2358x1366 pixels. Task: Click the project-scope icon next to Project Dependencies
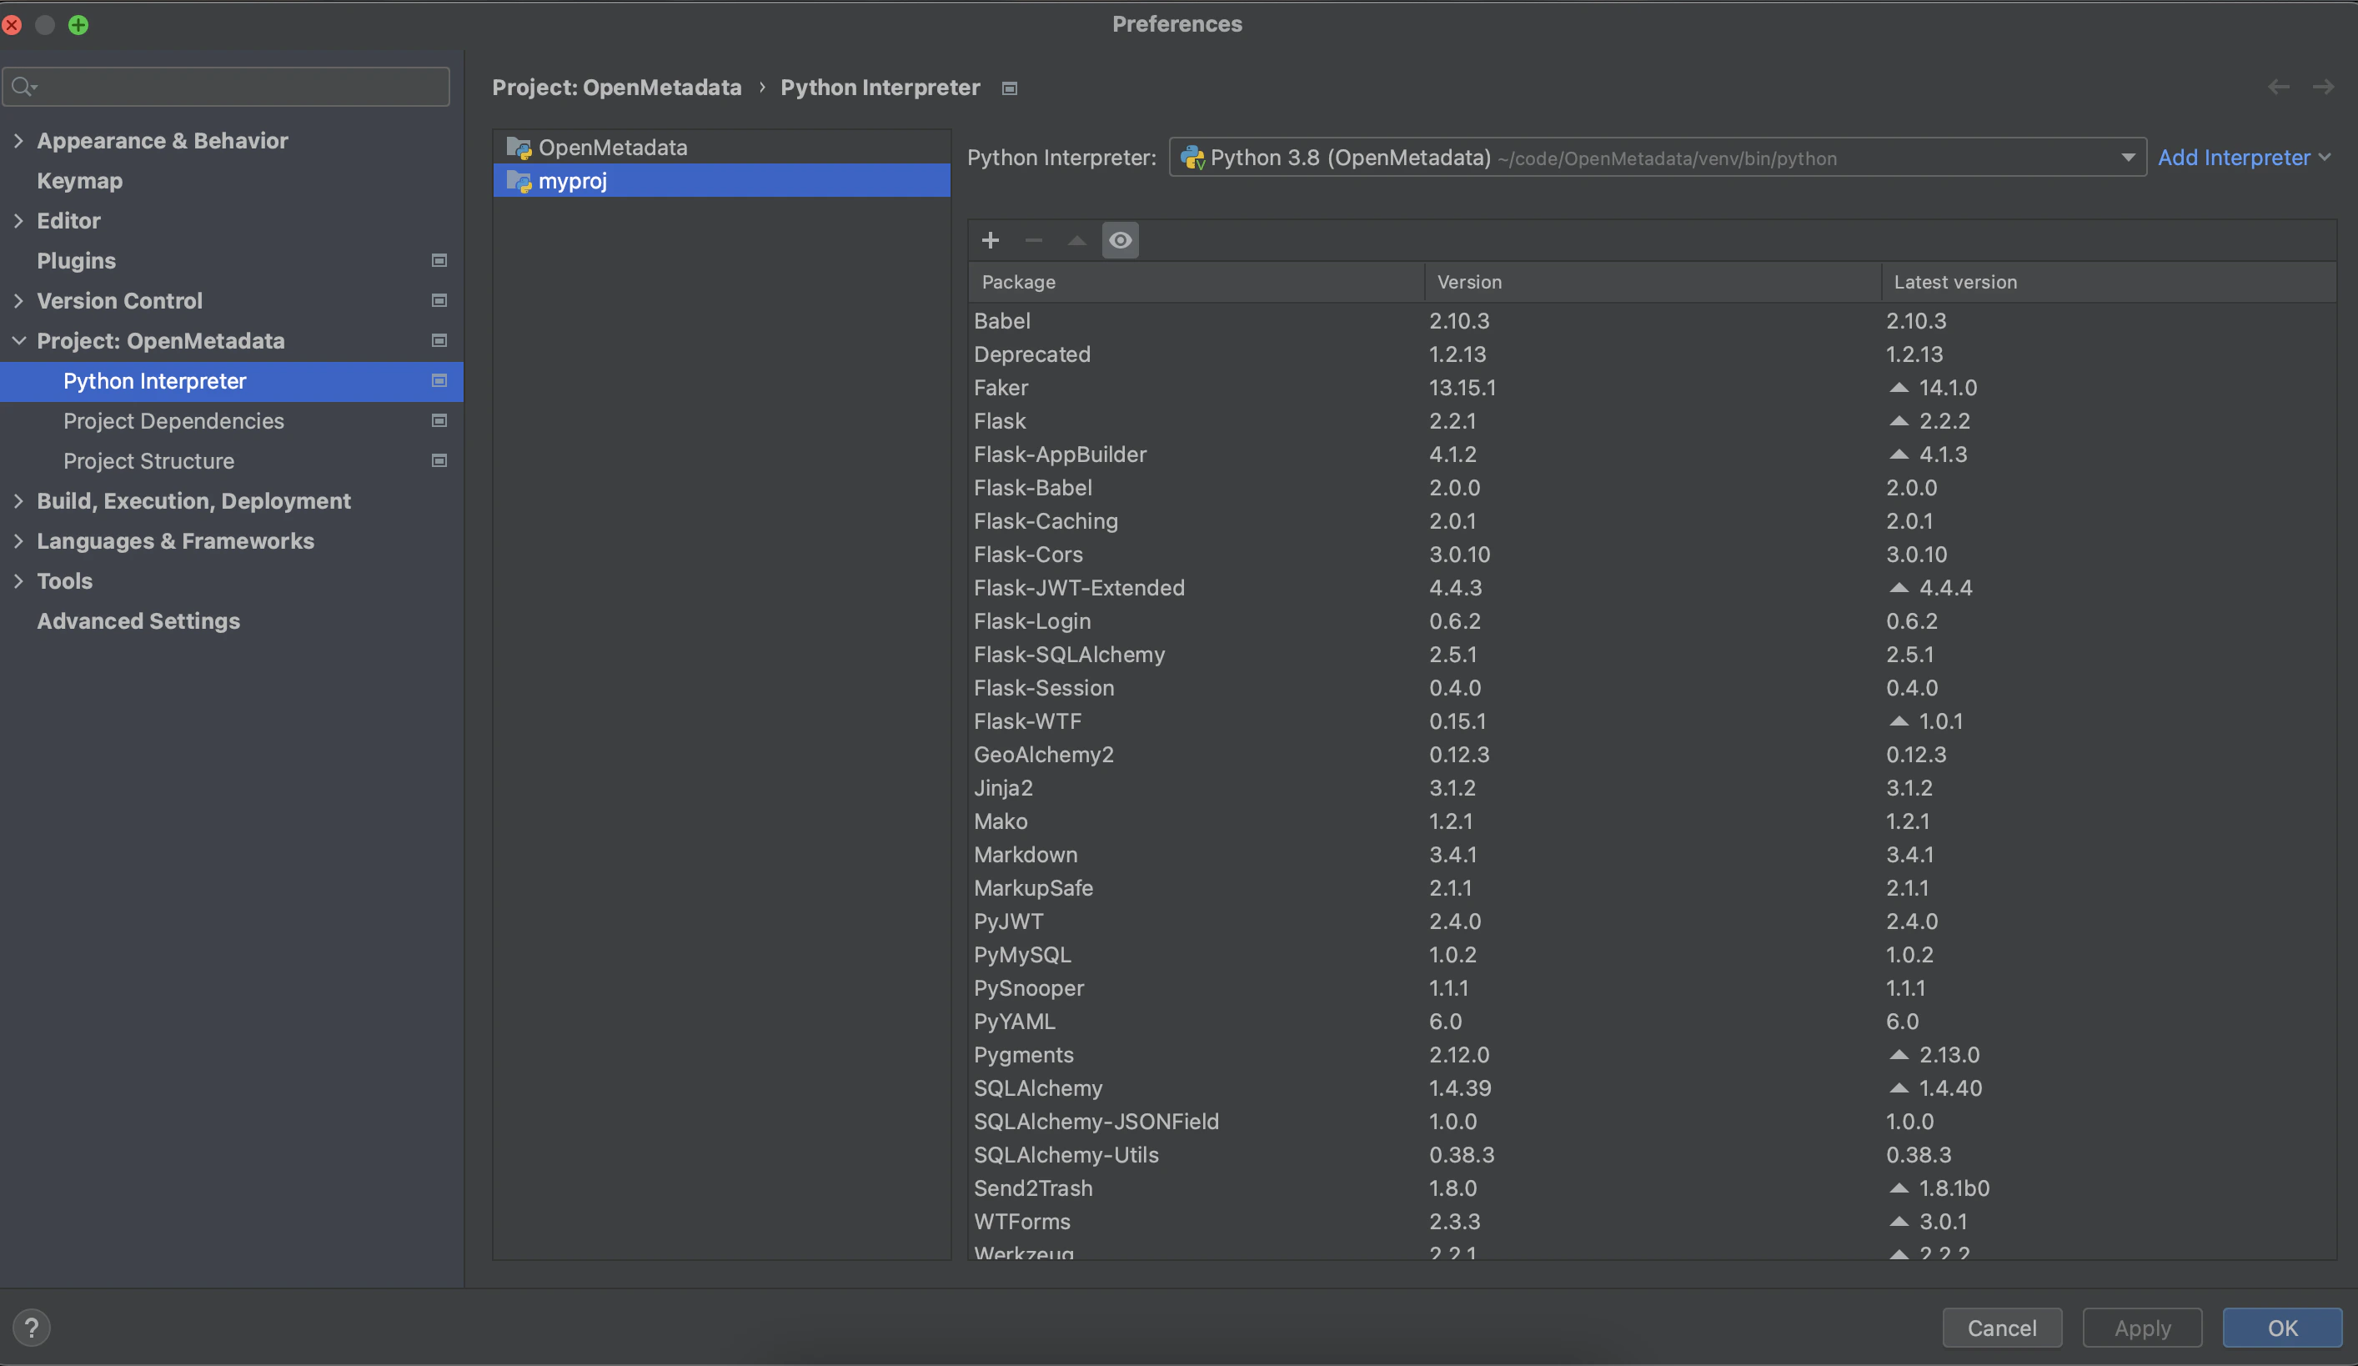(x=439, y=421)
